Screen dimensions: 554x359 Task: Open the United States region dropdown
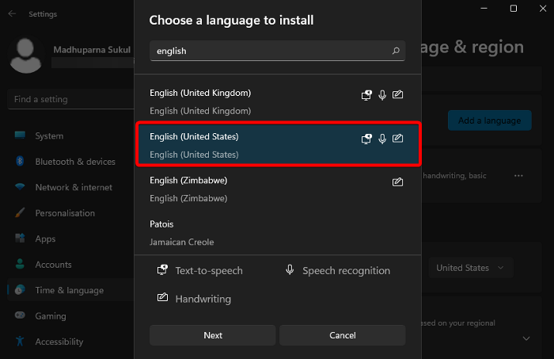click(470, 268)
